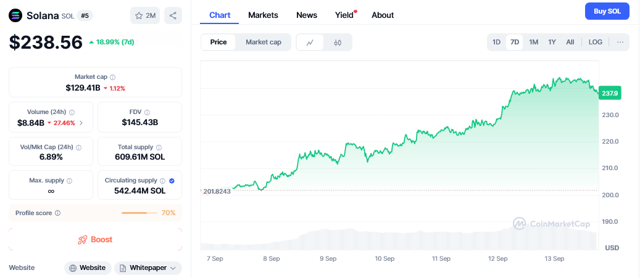Click Circulating supply info icon

pyautogui.click(x=162, y=181)
